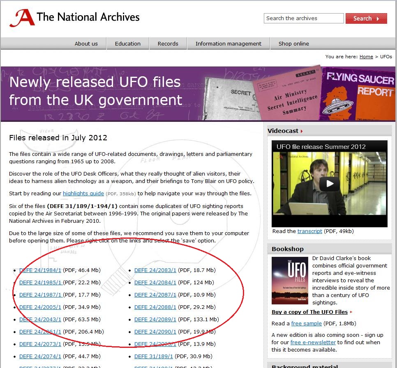Download file DEFE 24/2061/1

[x=40, y=331]
